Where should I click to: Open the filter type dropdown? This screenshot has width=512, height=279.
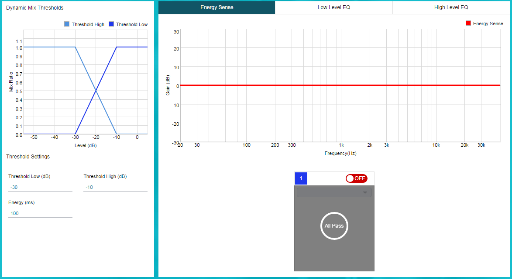coord(334,192)
